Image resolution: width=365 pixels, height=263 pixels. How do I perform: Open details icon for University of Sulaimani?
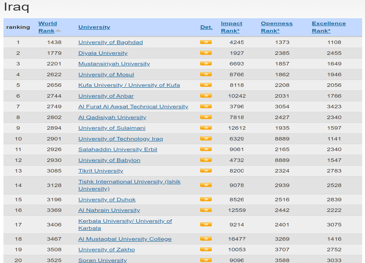pos(206,128)
